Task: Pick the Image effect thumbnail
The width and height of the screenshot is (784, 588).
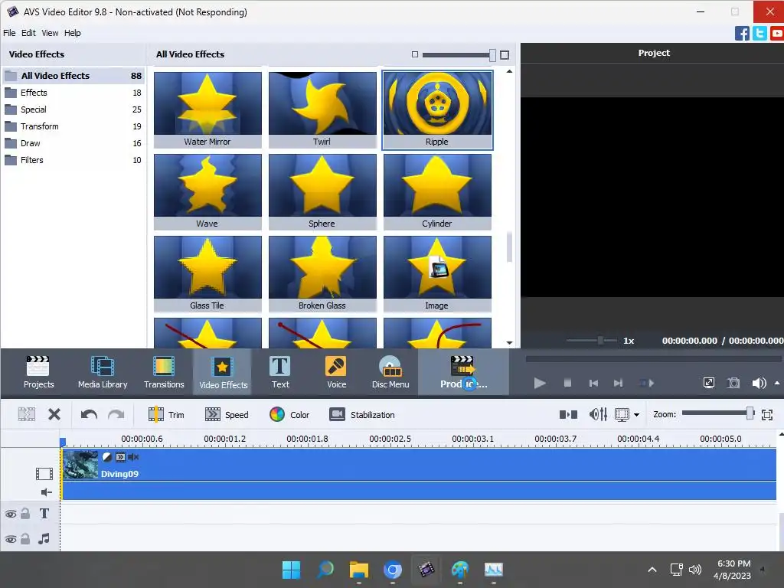Action: click(x=437, y=273)
